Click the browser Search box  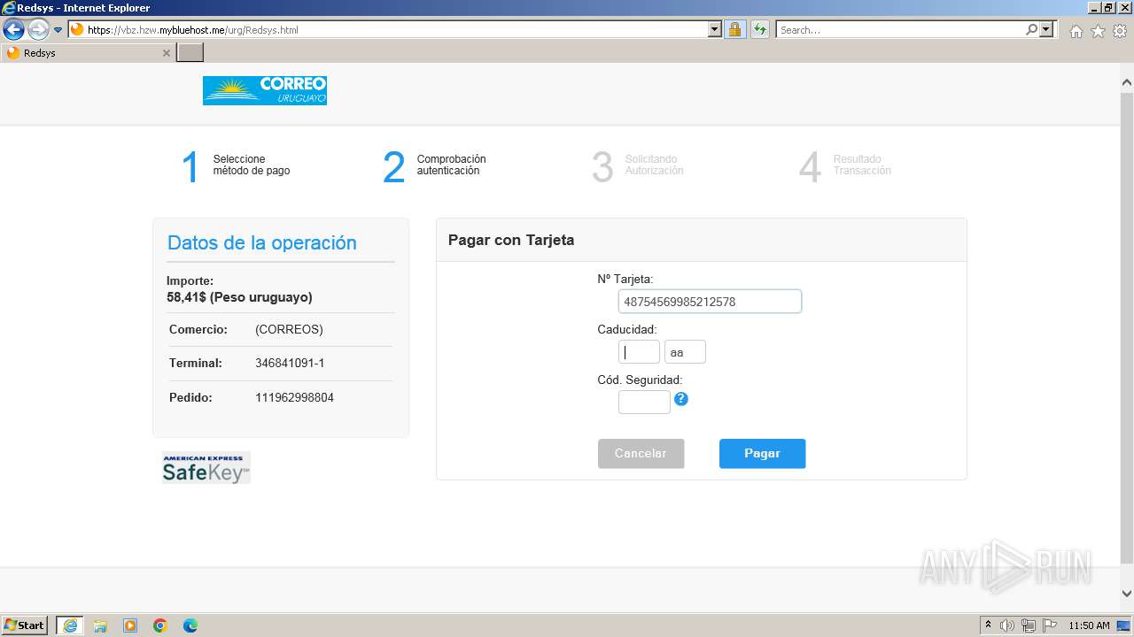pyautogui.click(x=900, y=29)
